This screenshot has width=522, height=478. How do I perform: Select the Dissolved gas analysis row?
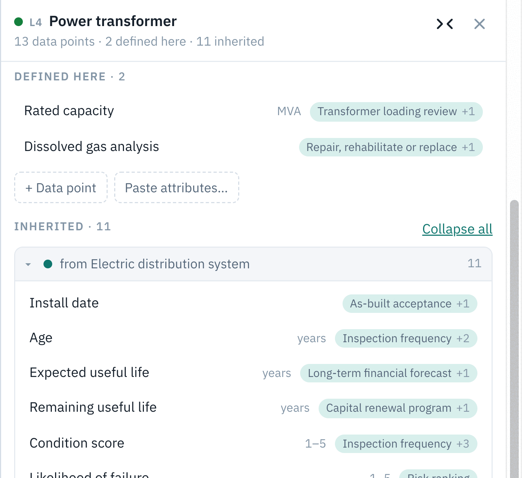click(x=253, y=147)
